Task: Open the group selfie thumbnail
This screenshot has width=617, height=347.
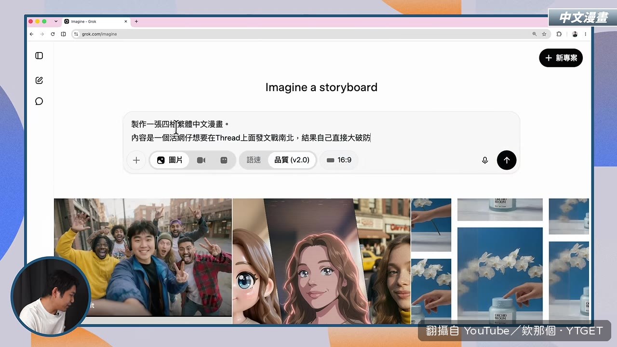Action: coord(143,257)
